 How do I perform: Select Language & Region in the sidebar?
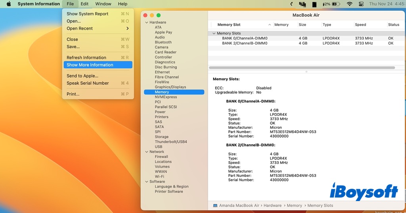click(172, 186)
